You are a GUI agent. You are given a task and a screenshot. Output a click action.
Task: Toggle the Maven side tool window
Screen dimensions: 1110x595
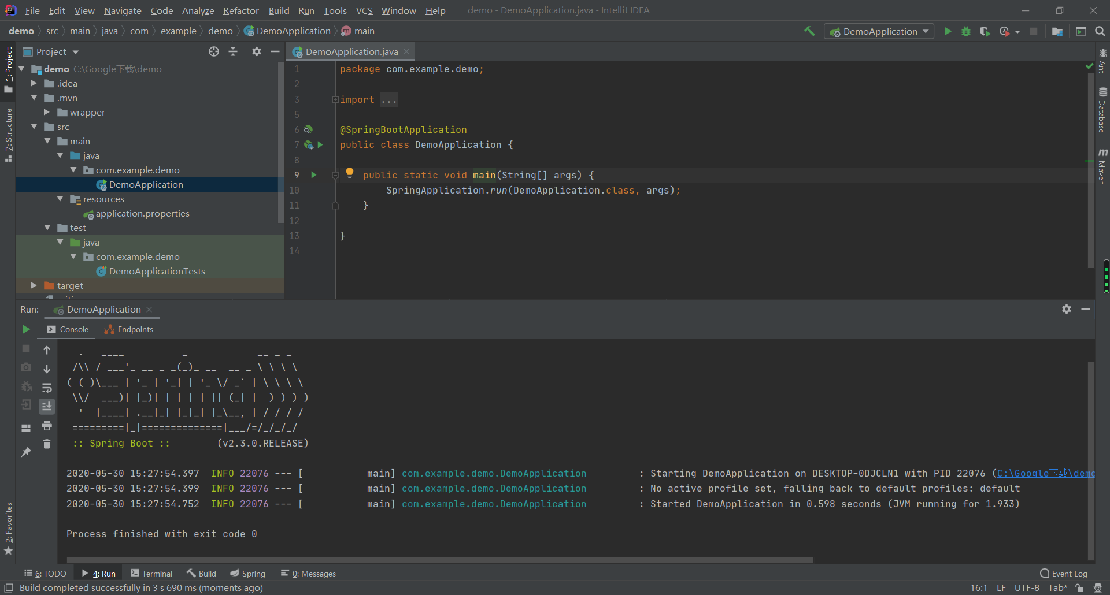tap(1102, 166)
